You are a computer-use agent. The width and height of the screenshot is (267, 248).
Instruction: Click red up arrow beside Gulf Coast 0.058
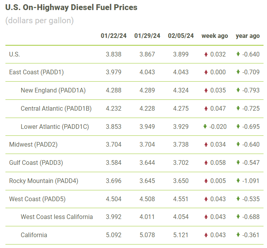click(206, 162)
